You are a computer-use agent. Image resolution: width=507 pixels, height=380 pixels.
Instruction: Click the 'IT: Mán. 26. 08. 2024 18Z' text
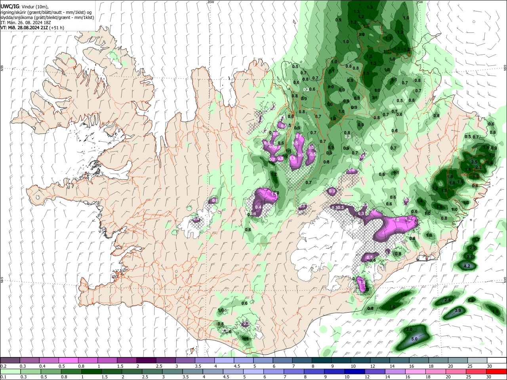(x=26, y=23)
